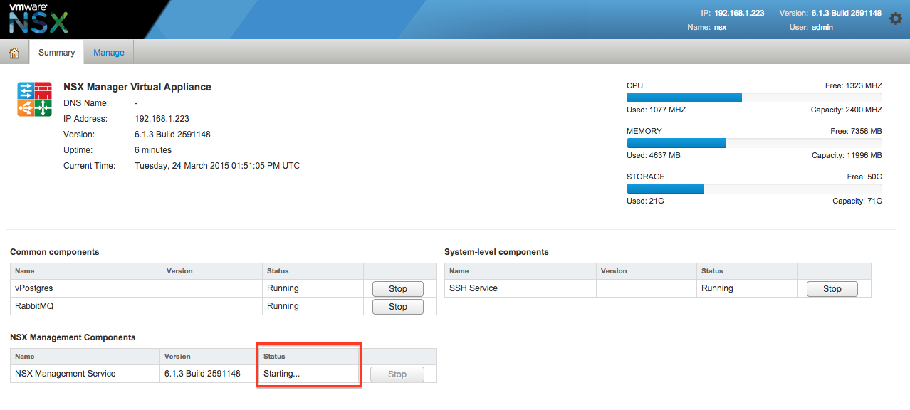Click the 'System-level components' heading
This screenshot has height=410, width=910.
point(496,252)
